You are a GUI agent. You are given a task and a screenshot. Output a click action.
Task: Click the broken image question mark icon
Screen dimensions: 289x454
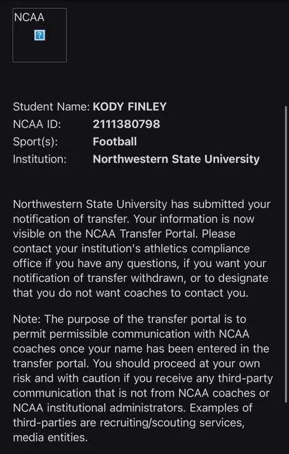coord(39,35)
